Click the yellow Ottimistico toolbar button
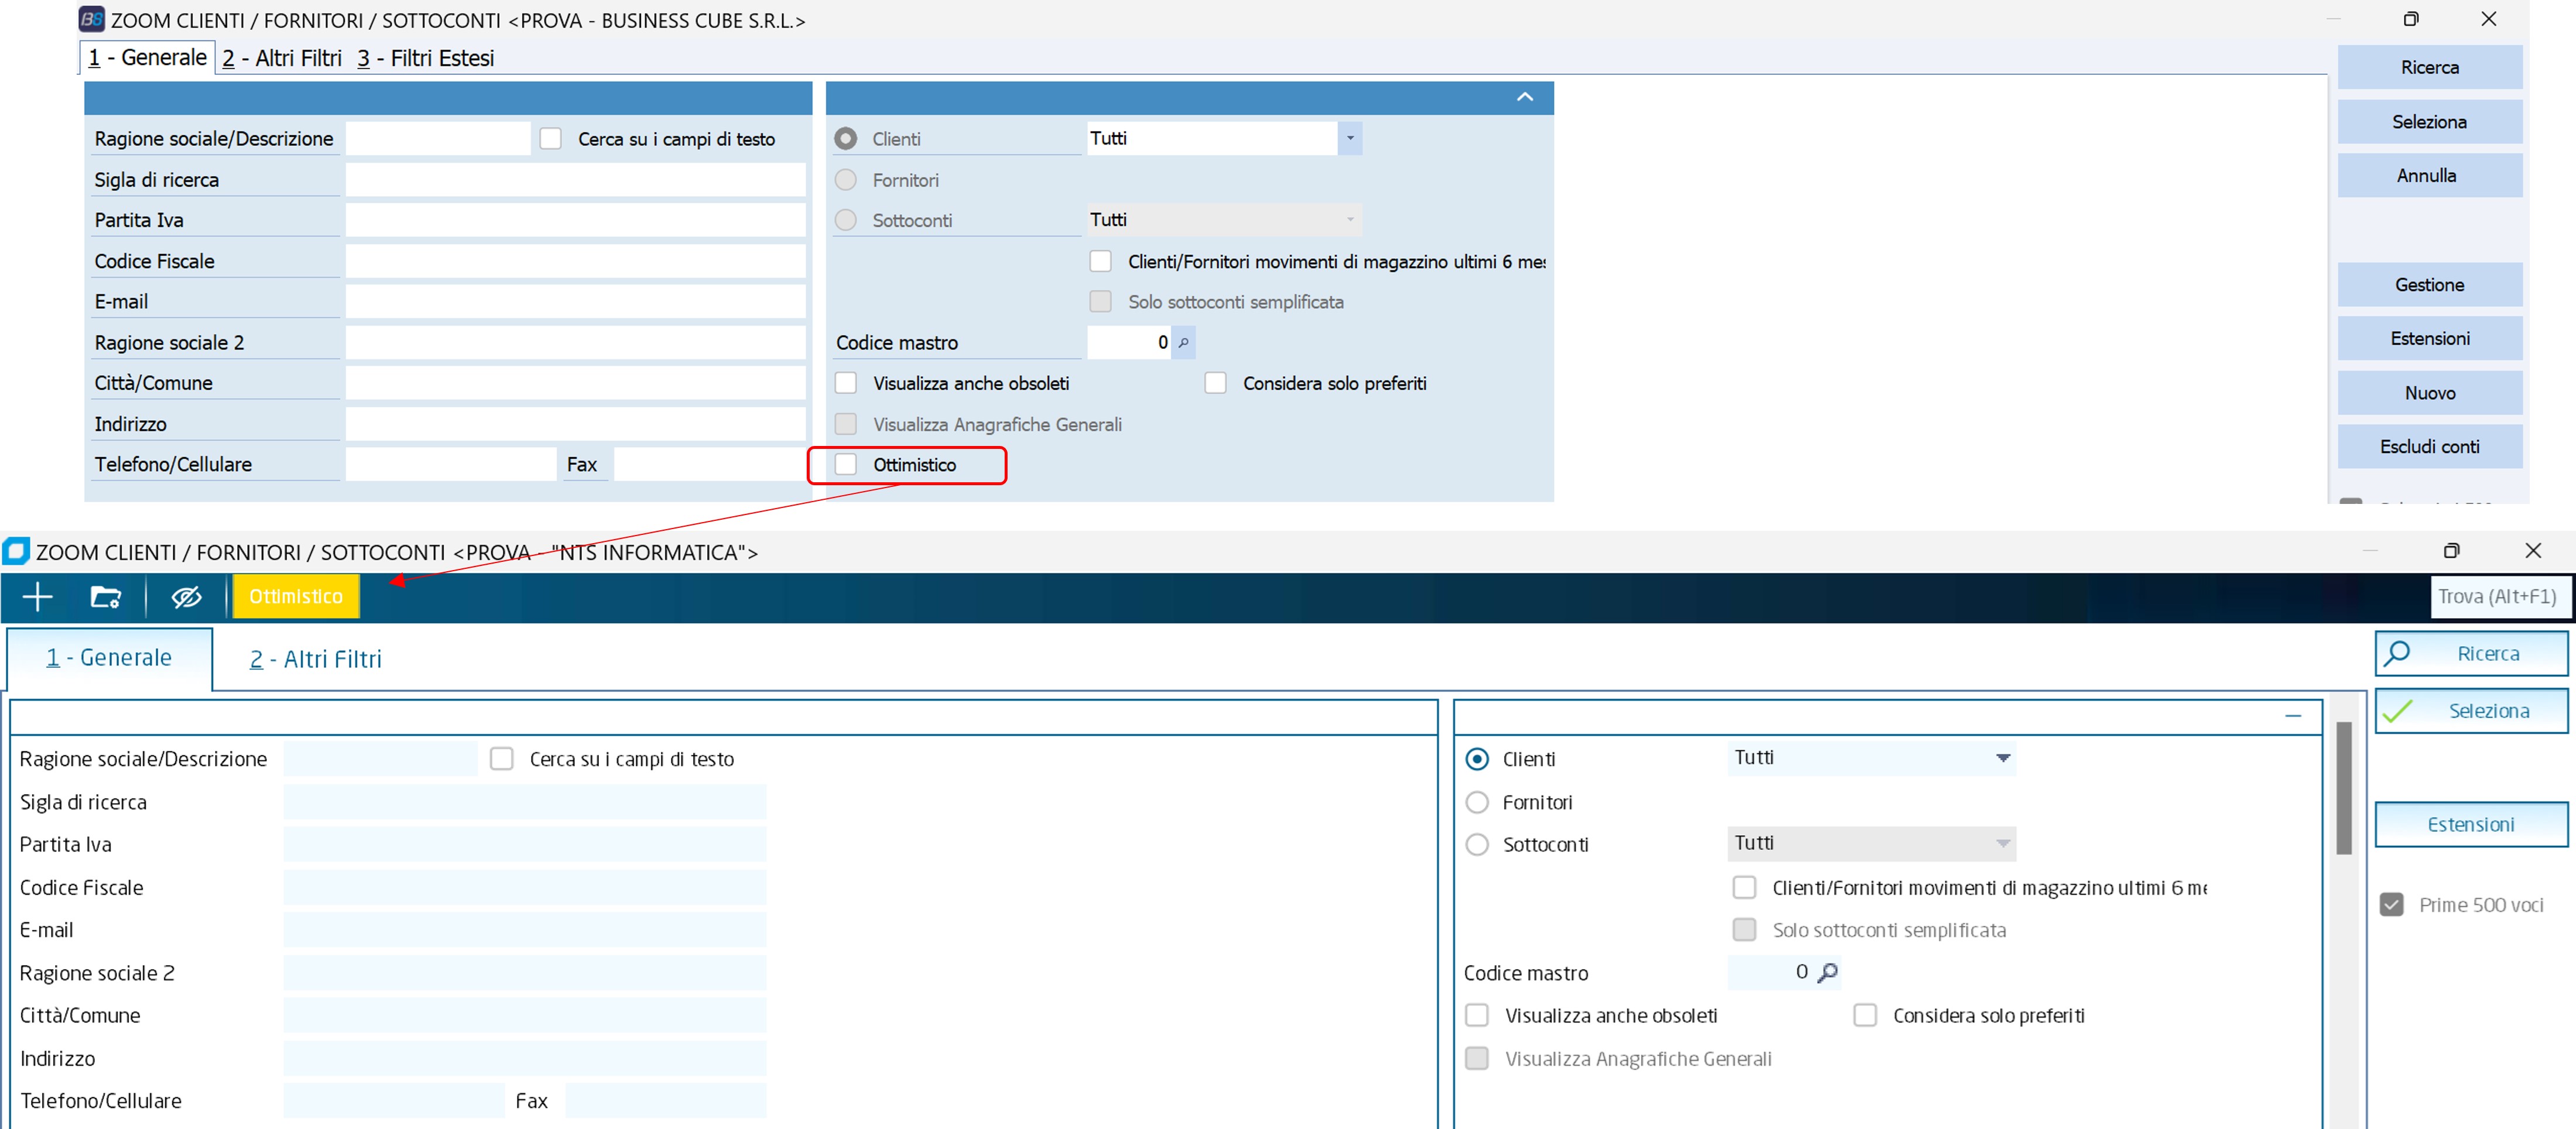This screenshot has width=2576, height=1129. tap(295, 597)
